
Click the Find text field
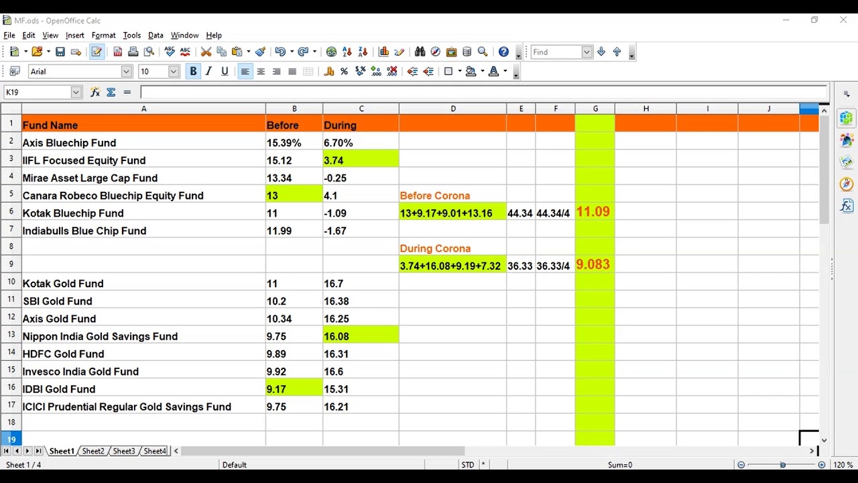click(556, 52)
